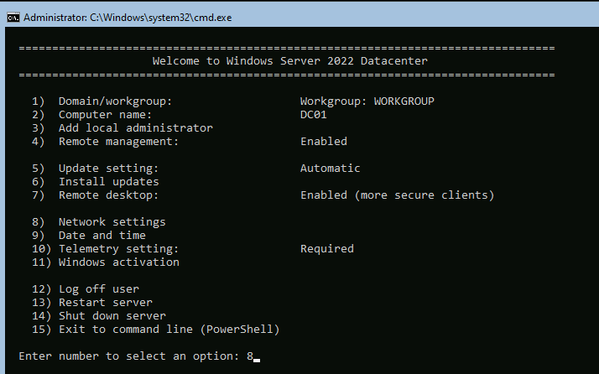Select the Add local administrator line
The height and width of the screenshot is (374, 599).
(135, 128)
